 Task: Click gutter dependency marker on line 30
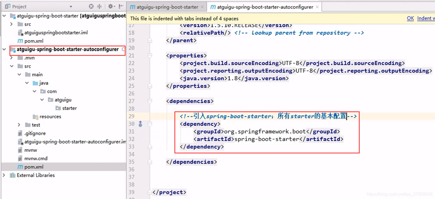(140, 124)
